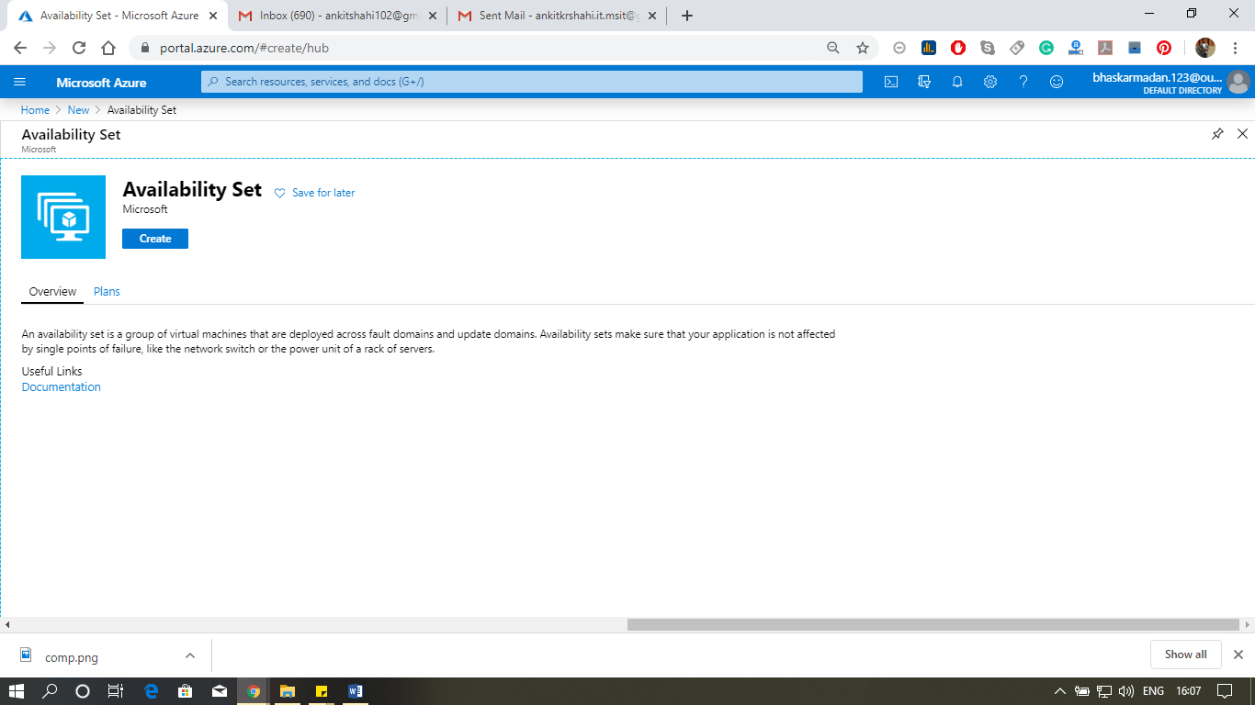Open a new browser tab
The image size is (1255, 705).
[686, 16]
